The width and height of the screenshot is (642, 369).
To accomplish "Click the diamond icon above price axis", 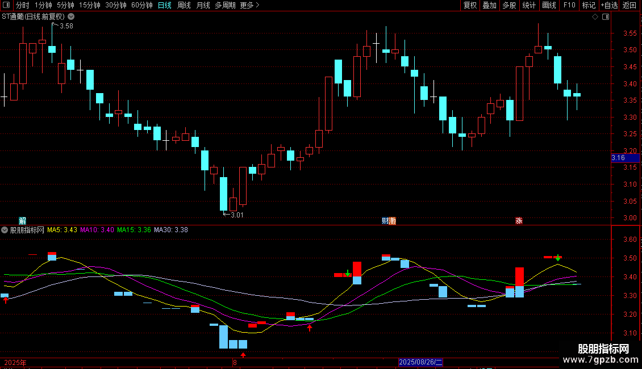I will click(x=595, y=17).
